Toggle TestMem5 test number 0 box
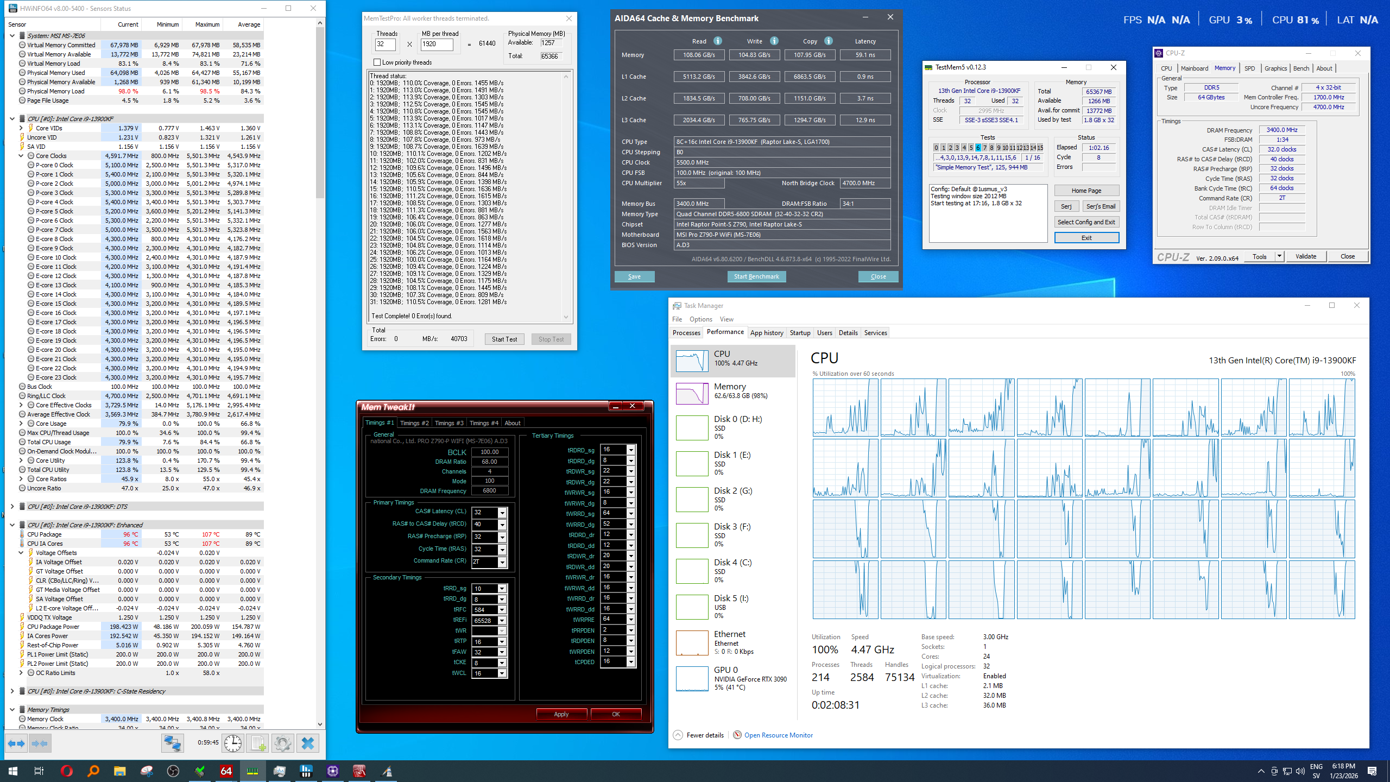This screenshot has height=782, width=1390. pos(936,148)
